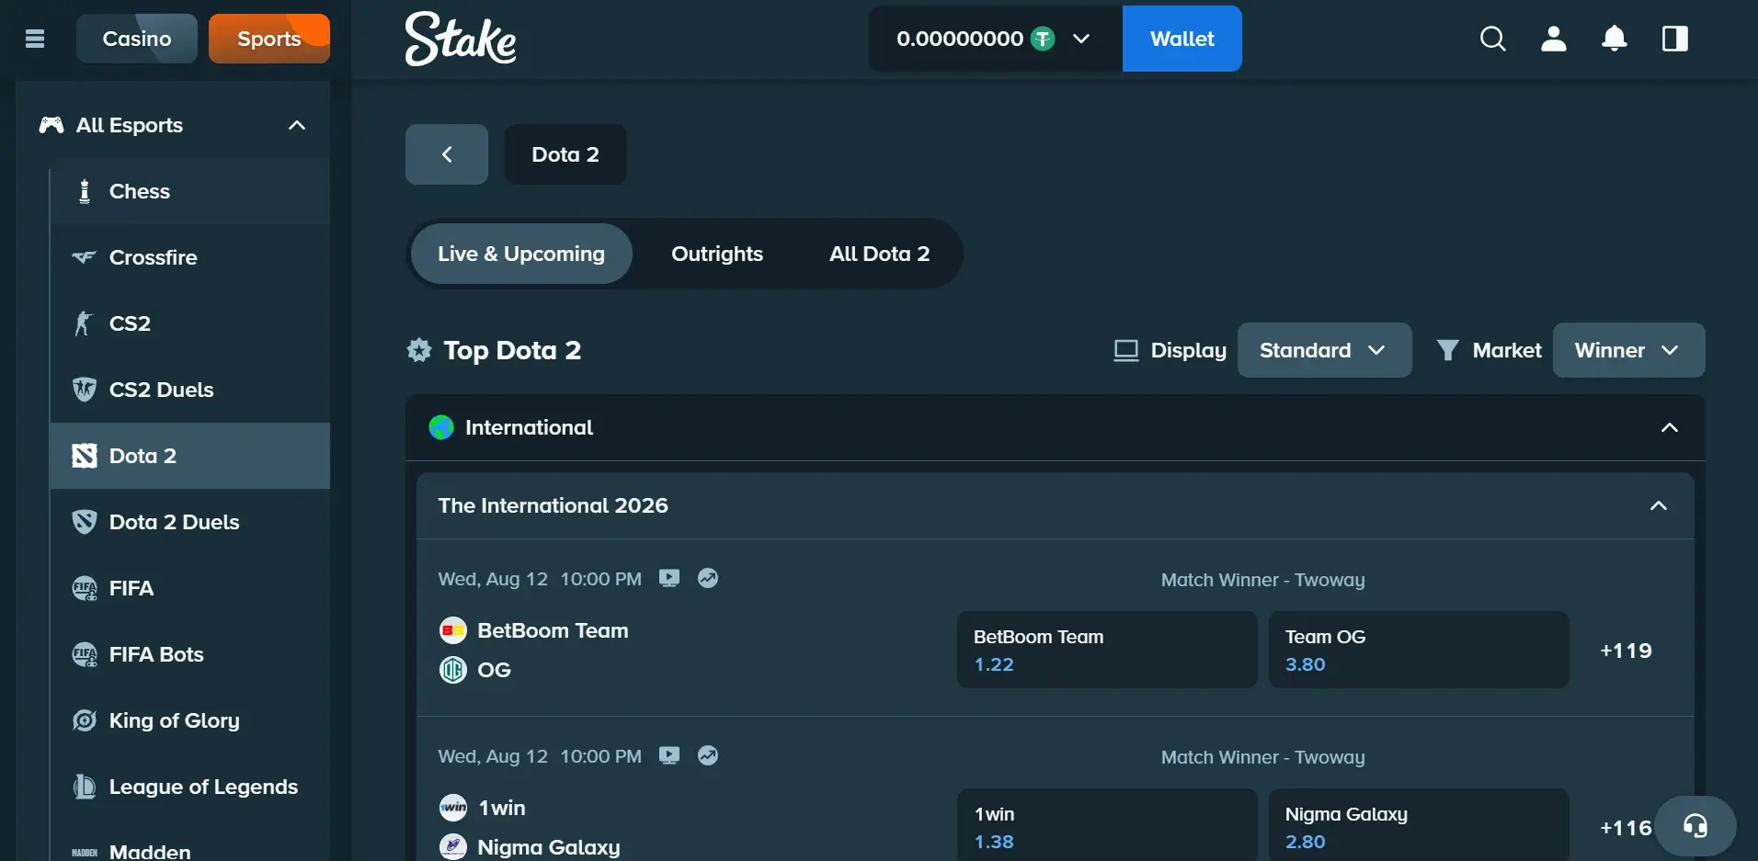Open the Winner market dropdown
The width and height of the screenshot is (1758, 861).
1628,350
